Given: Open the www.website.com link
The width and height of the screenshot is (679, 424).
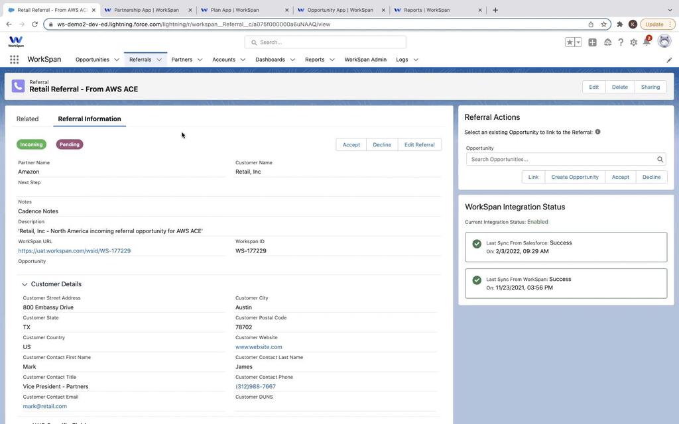Looking at the screenshot, I should [x=259, y=347].
